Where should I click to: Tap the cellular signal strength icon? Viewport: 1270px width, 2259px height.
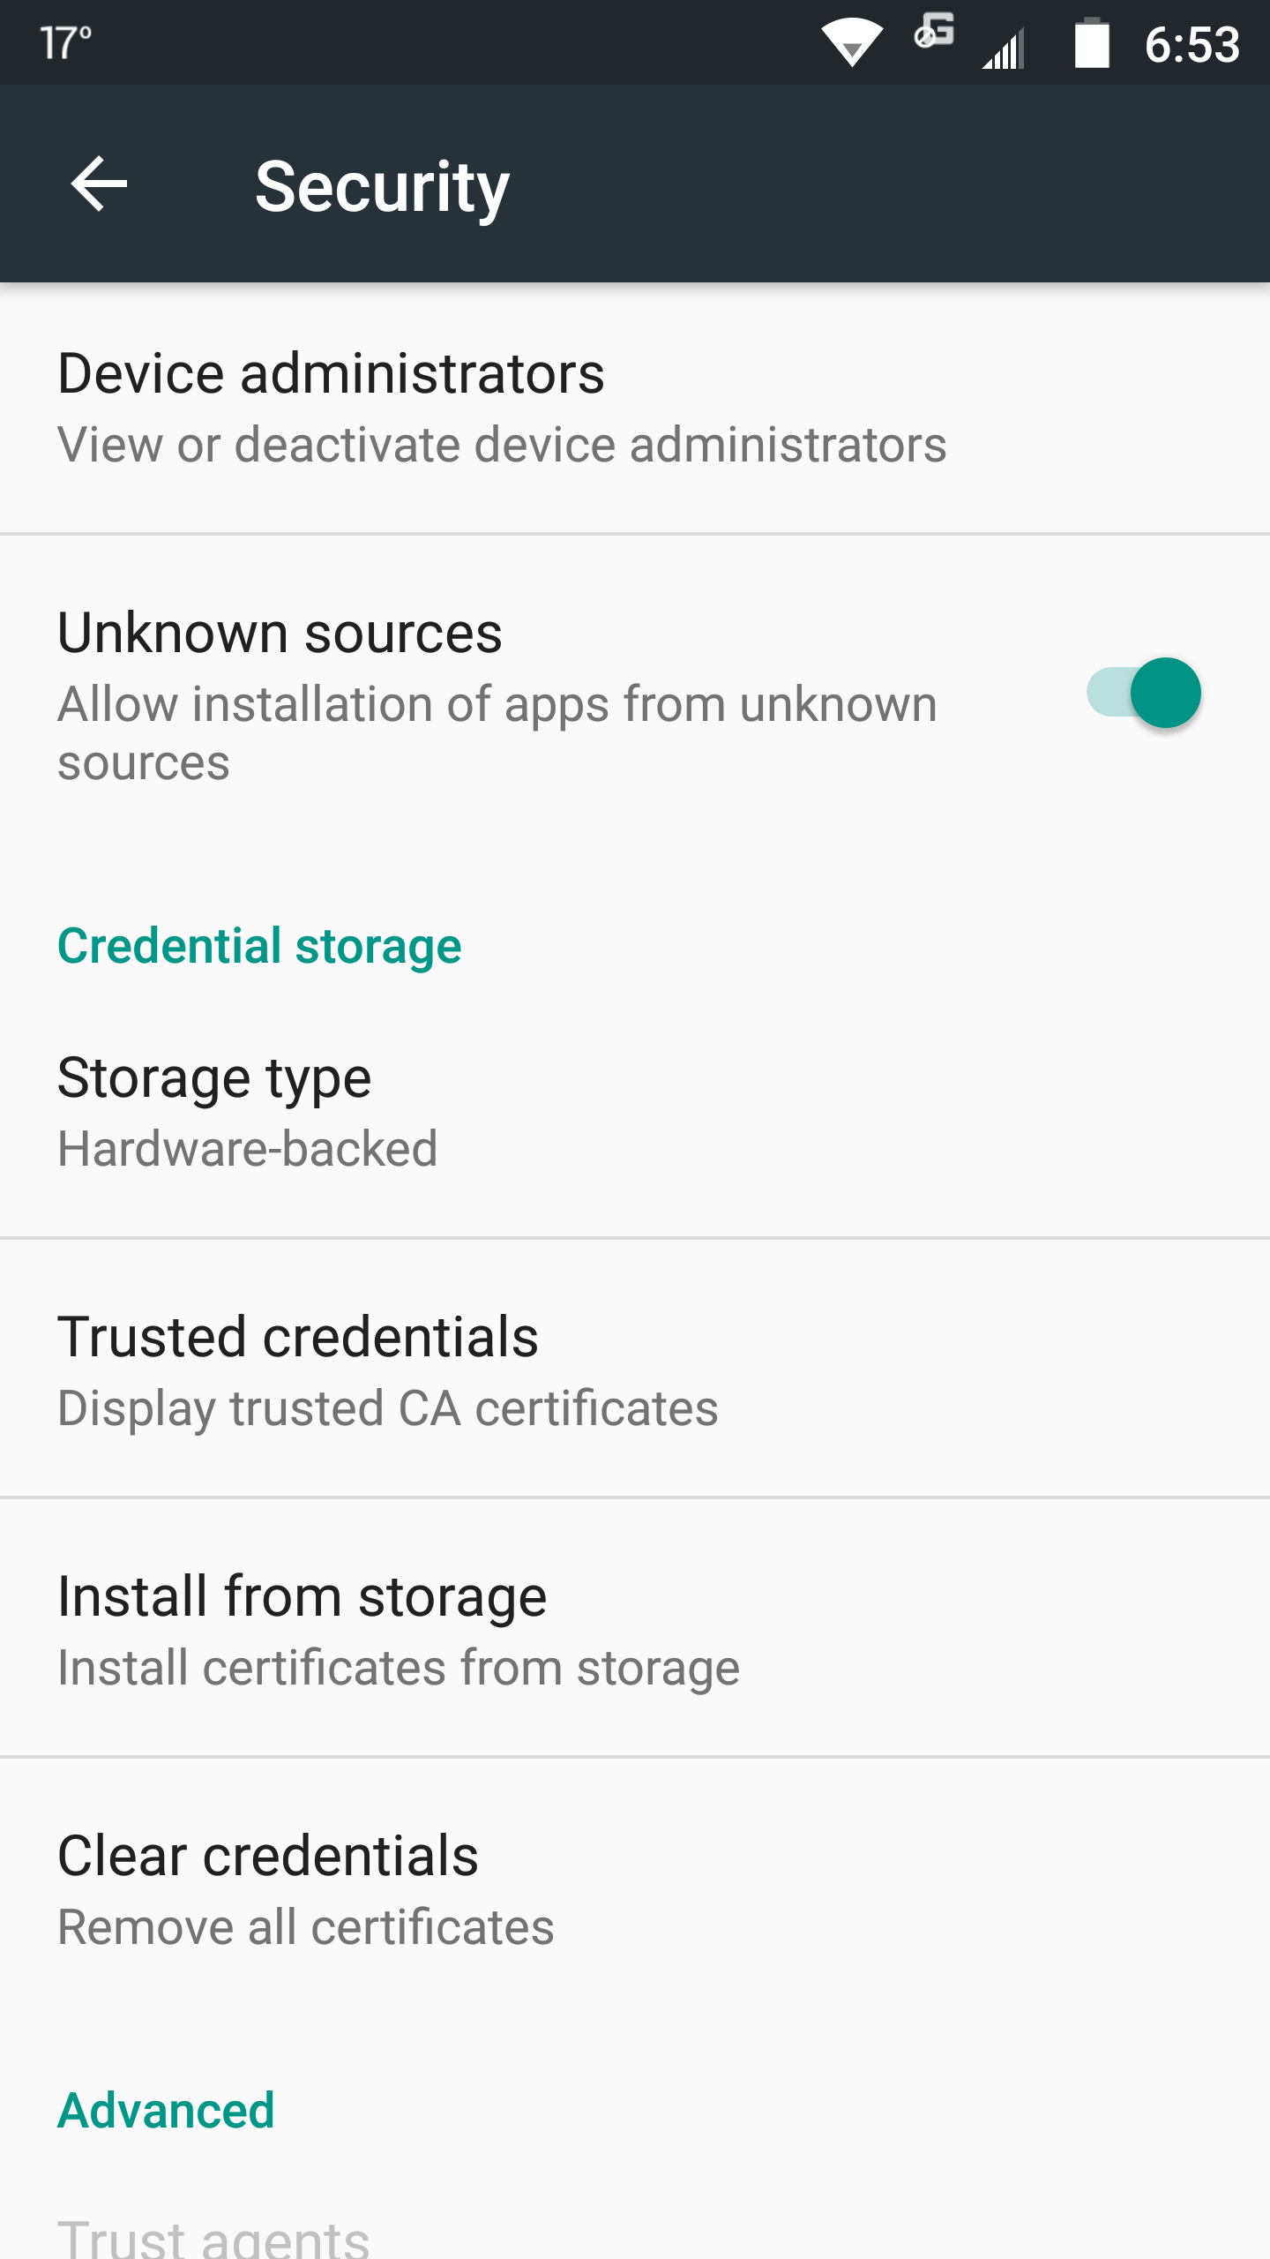tap(1005, 48)
